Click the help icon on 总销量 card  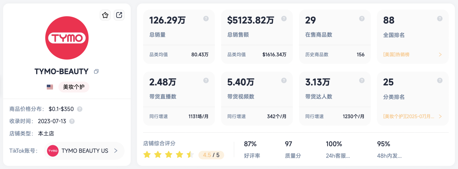point(206,19)
